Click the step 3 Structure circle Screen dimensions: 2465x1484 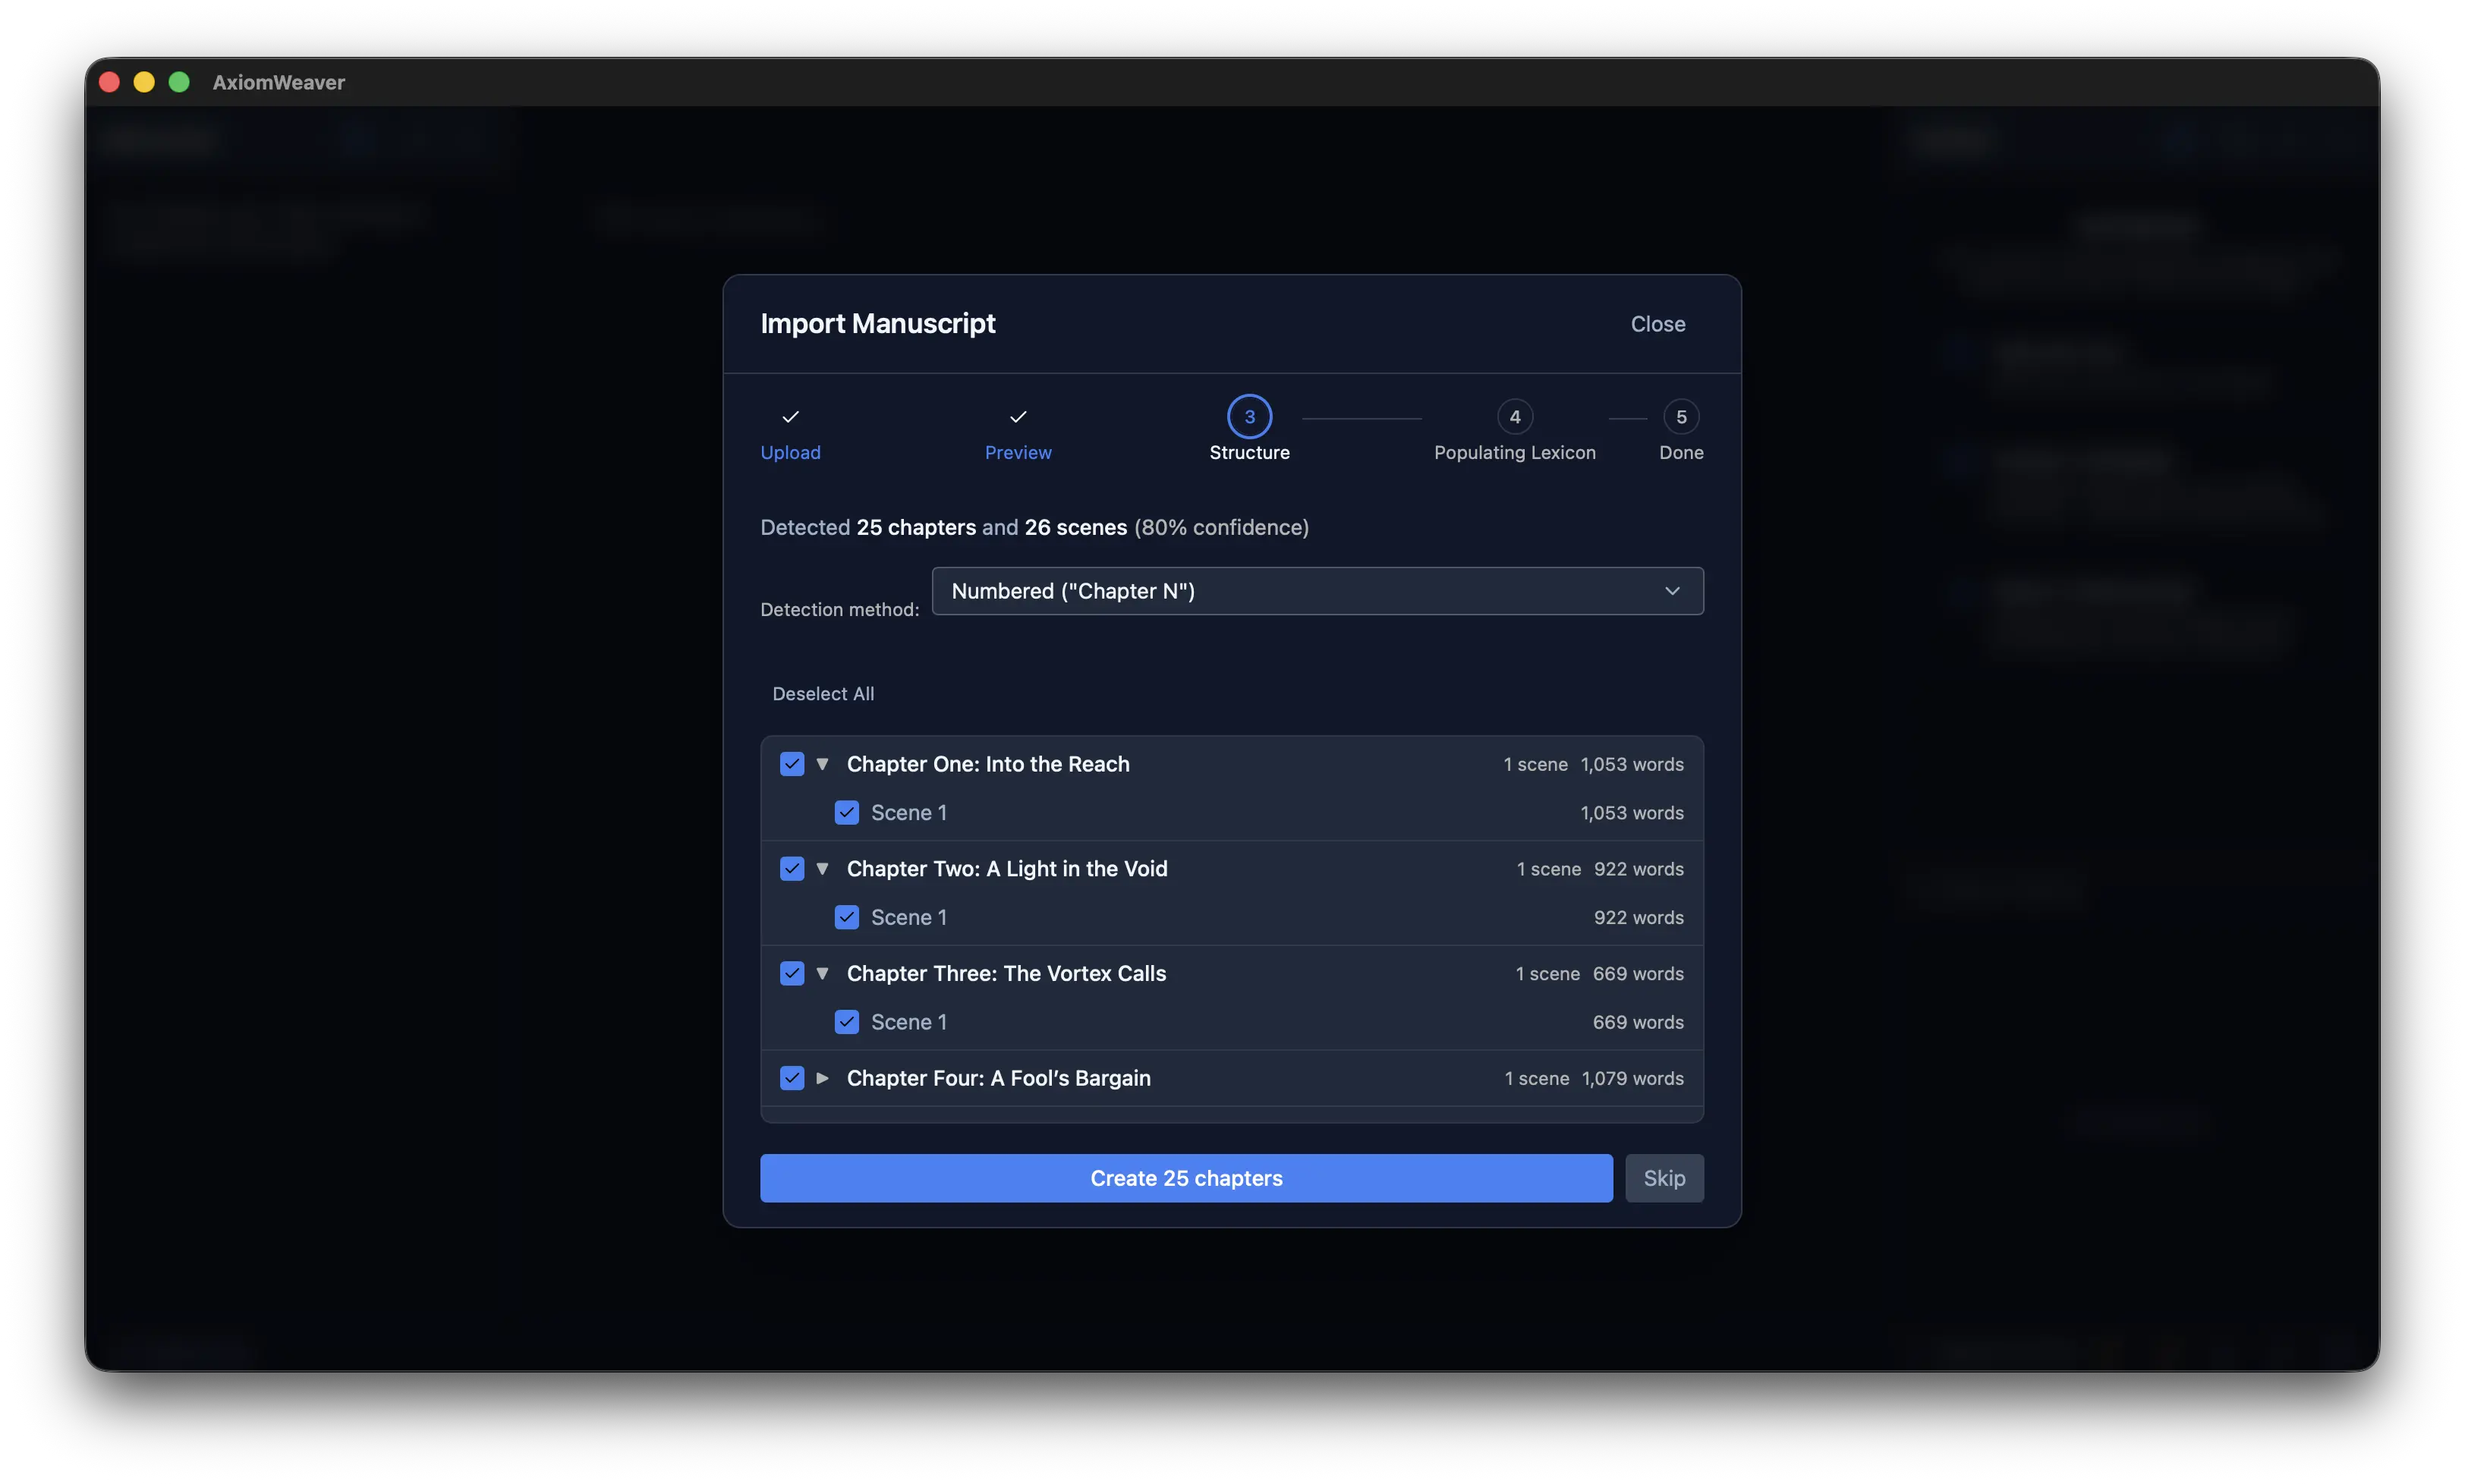pyautogui.click(x=1249, y=417)
